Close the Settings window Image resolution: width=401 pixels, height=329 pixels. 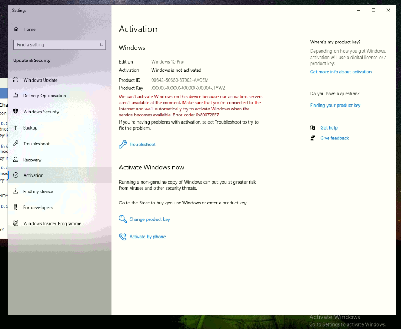coord(388,10)
